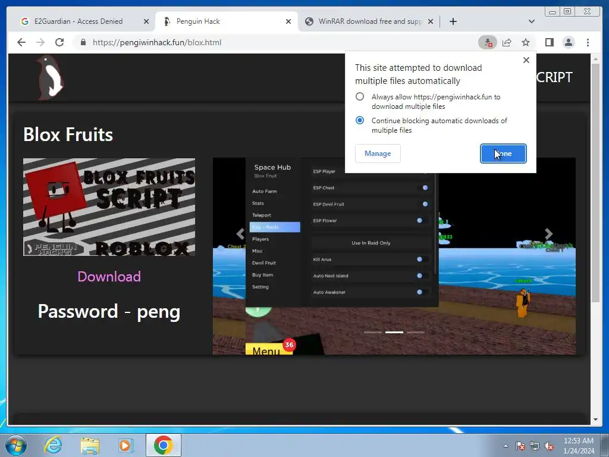The width and height of the screenshot is (609, 457).
Task: Toggle the Auto Next Island switch
Action: click(x=423, y=276)
